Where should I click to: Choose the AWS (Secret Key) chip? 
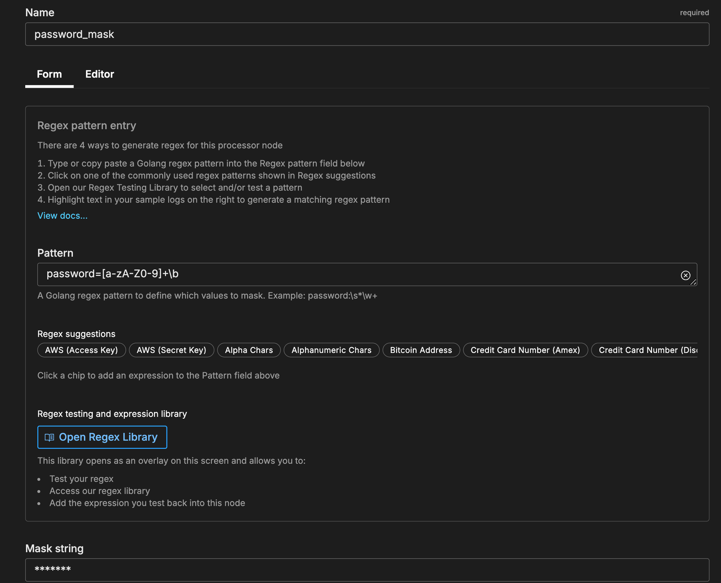pyautogui.click(x=171, y=350)
